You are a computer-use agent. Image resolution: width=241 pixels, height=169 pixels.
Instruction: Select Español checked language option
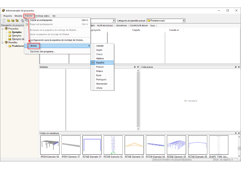click(102, 63)
